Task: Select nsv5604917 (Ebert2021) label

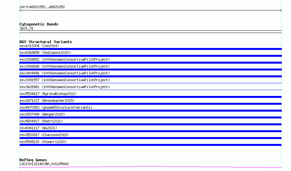Action: click(41, 121)
